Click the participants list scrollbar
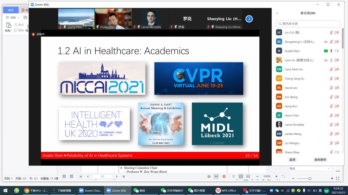 point(343,38)
